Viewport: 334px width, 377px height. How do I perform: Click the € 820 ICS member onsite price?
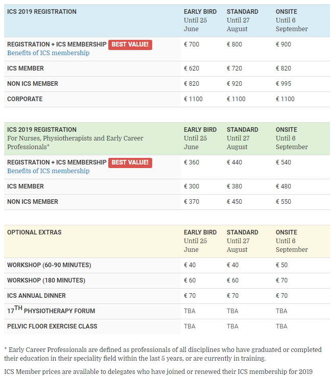click(283, 68)
